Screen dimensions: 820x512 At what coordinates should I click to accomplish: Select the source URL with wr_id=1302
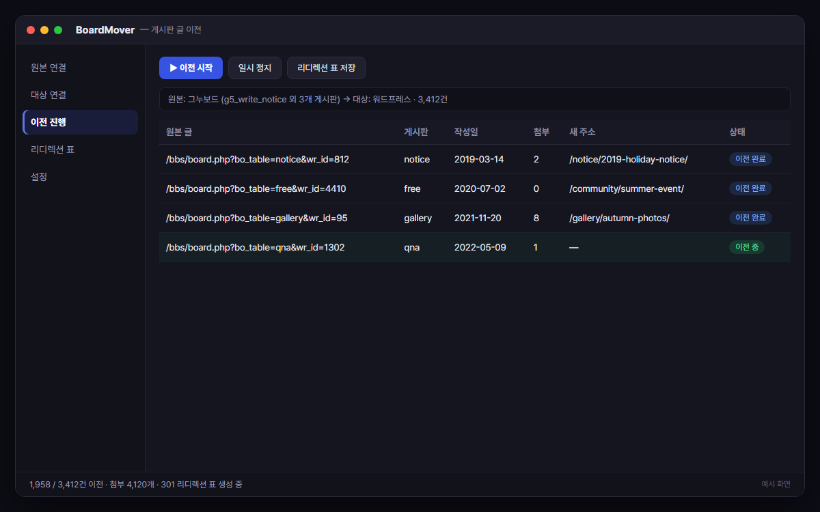point(256,247)
